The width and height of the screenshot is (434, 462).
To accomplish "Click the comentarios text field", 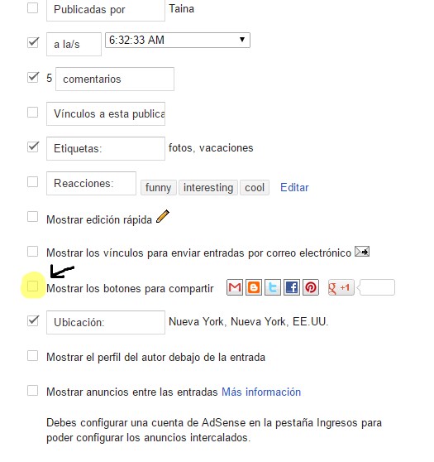I will pos(115,79).
